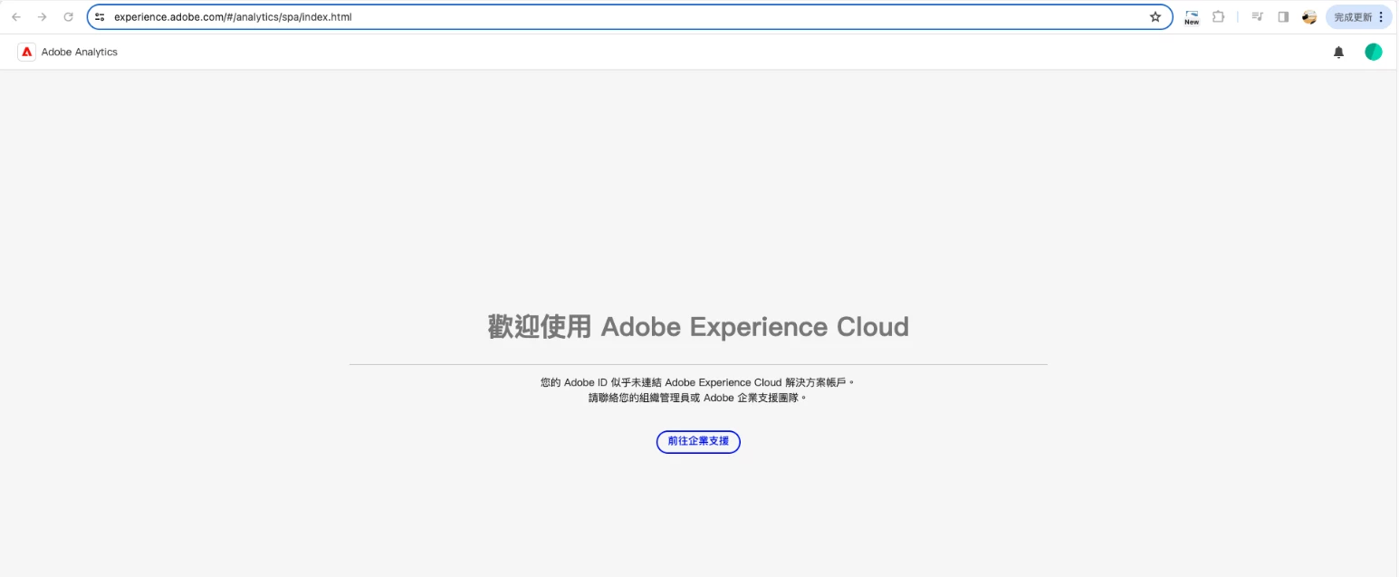The width and height of the screenshot is (1399, 577).
Task: Open the Chrome three-dot menu
Action: (1381, 17)
